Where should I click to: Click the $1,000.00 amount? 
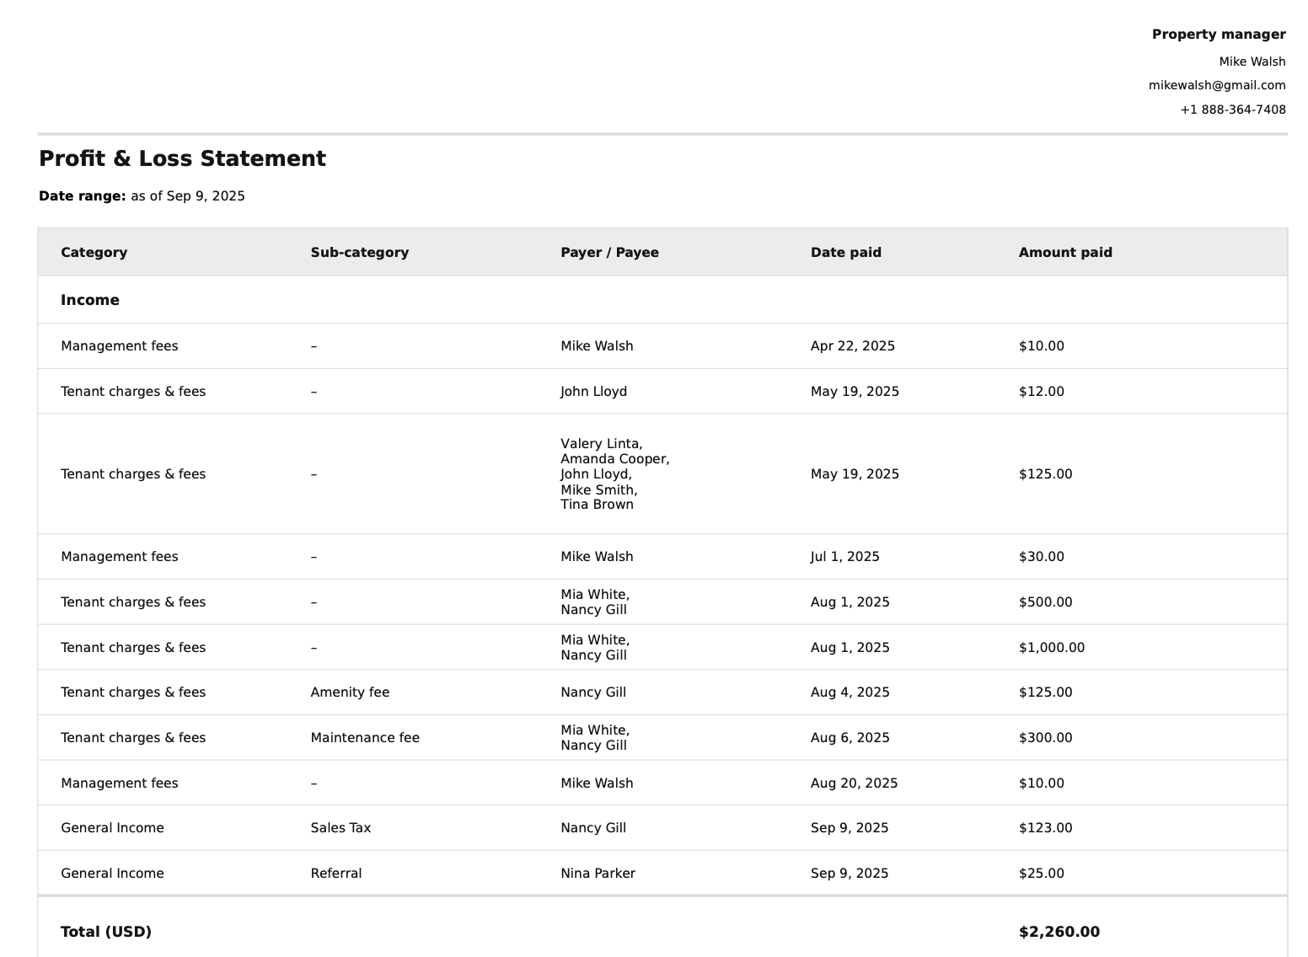pos(1052,648)
